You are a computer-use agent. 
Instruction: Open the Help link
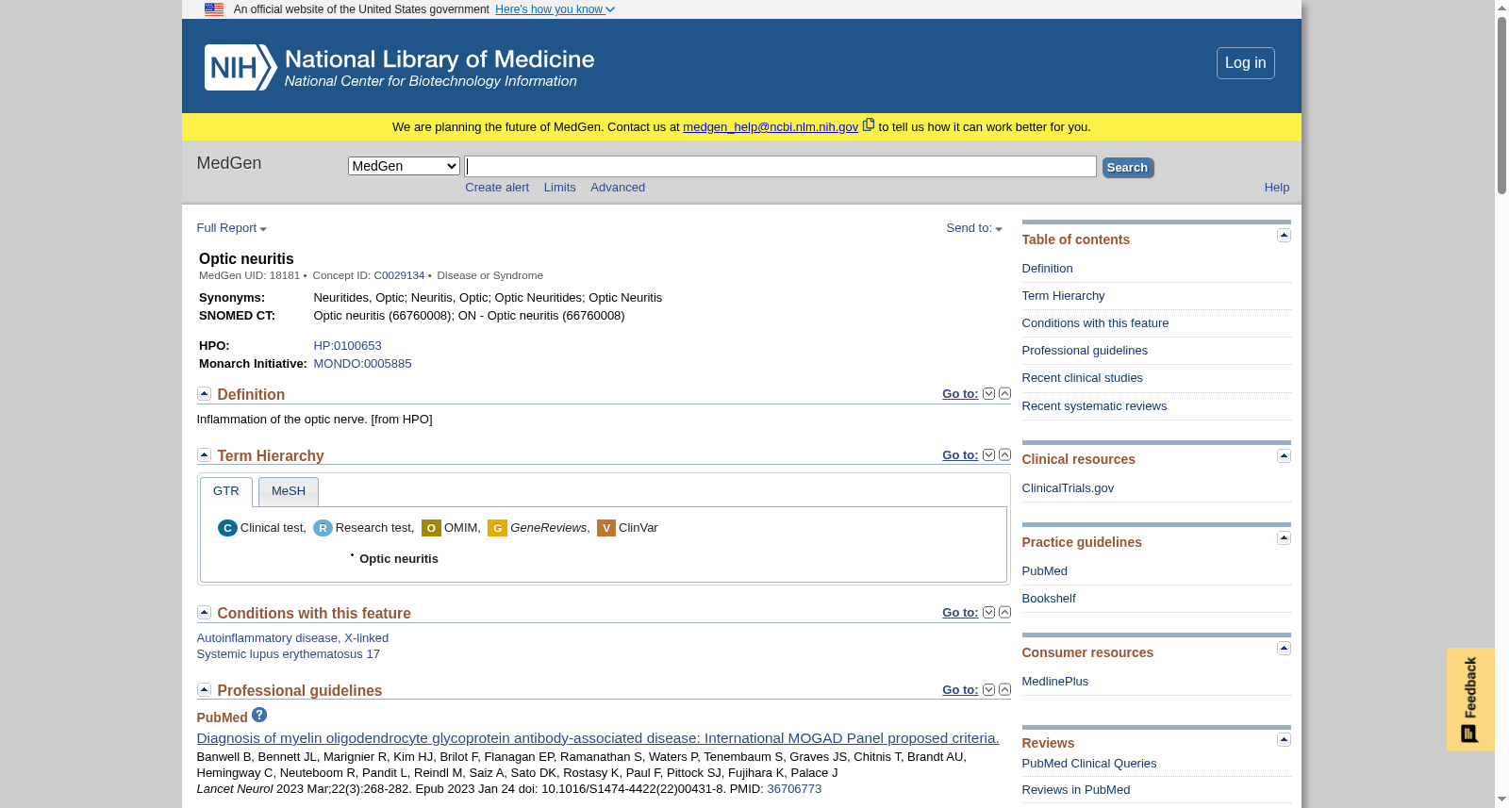point(1276,188)
